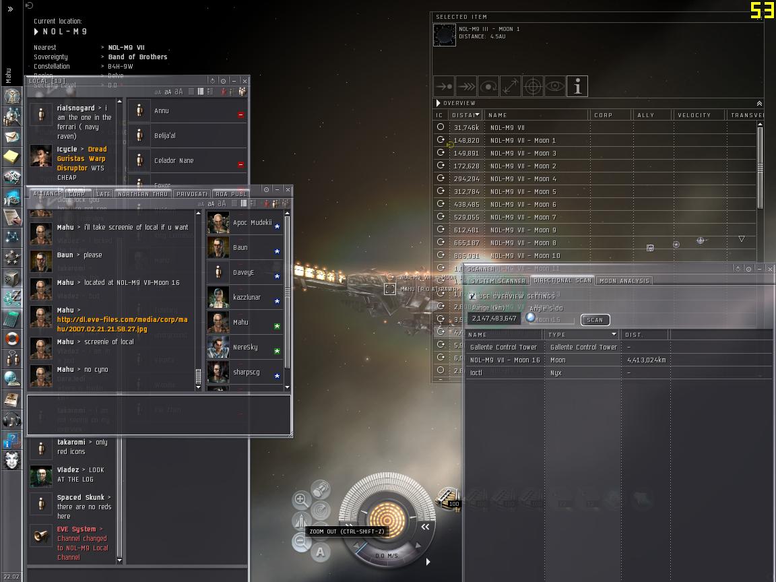Click the ship speed bar showing 0.0 M/S
The height and width of the screenshot is (582, 776).
(x=387, y=556)
